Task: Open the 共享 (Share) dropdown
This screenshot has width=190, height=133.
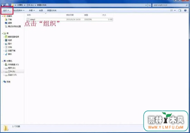Action: (32, 10)
